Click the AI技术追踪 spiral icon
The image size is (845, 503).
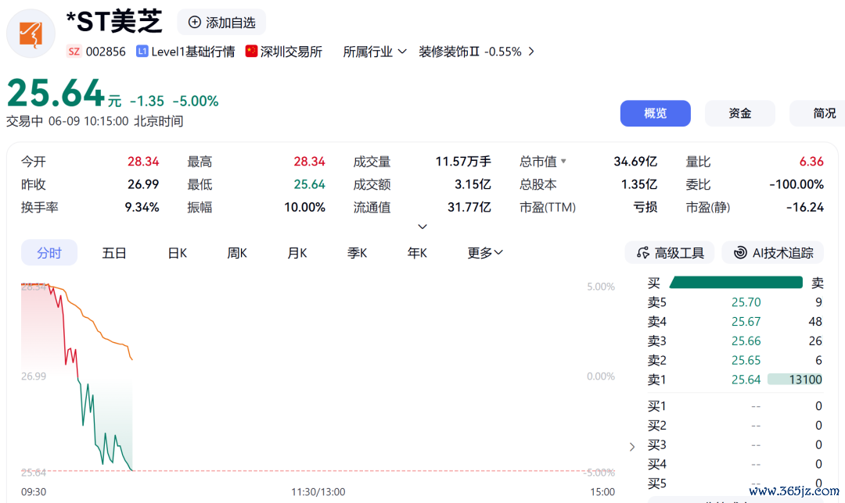(x=741, y=253)
